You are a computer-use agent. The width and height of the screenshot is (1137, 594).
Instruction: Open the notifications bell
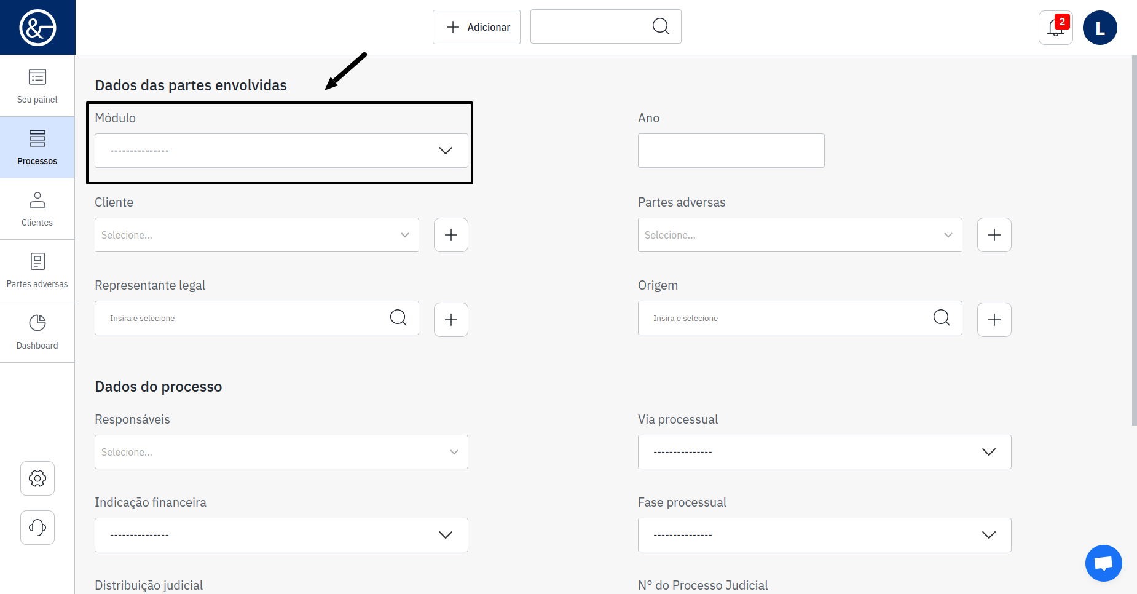[x=1055, y=28]
